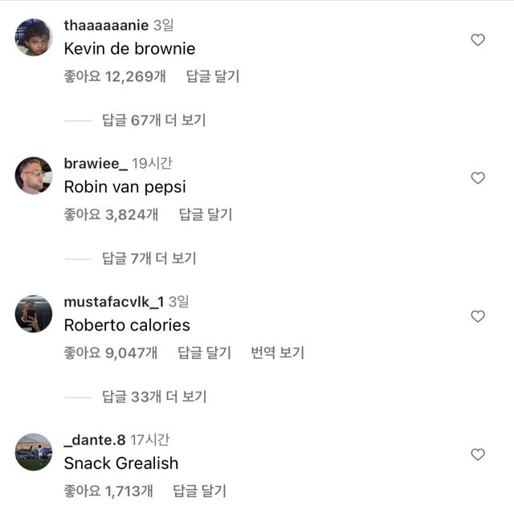Open _dante.8's profile picture
The height and width of the screenshot is (522, 514).
pyautogui.click(x=34, y=451)
